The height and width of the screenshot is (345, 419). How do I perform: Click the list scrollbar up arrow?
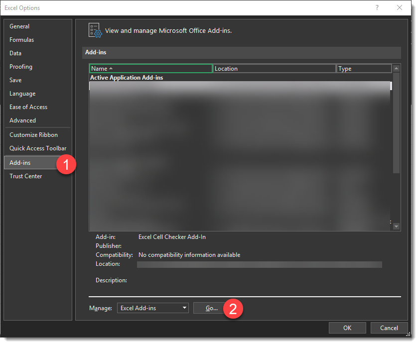point(396,68)
